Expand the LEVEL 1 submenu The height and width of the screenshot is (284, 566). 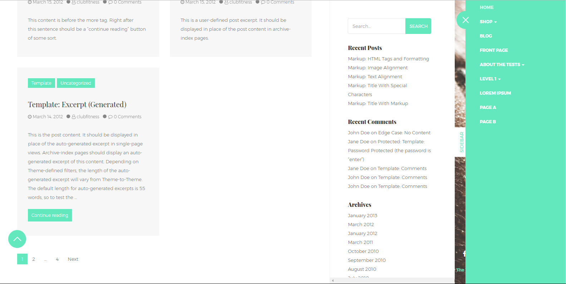[x=490, y=79]
